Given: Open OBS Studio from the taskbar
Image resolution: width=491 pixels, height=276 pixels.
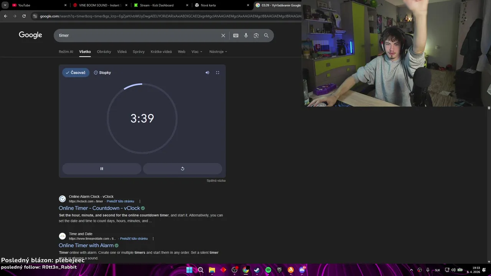Looking at the screenshot, I should [234, 270].
